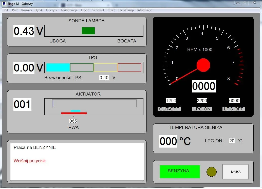This screenshot has height=189, width=262.
Task: Open the Oscyloskop window
Action: coord(126,10)
